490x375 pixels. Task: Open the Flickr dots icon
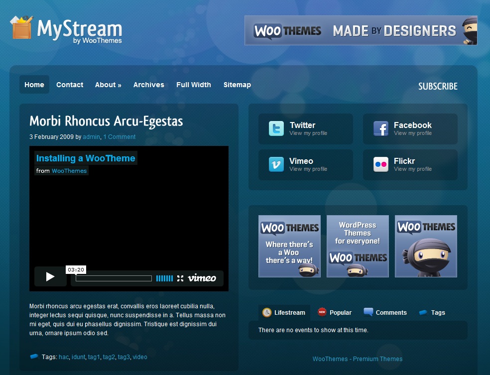click(381, 164)
